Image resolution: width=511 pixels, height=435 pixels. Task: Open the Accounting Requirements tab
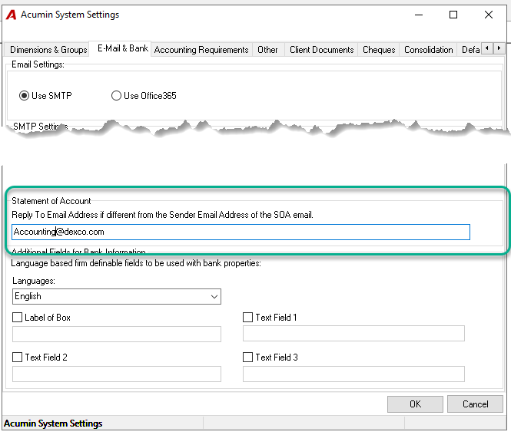click(x=201, y=50)
